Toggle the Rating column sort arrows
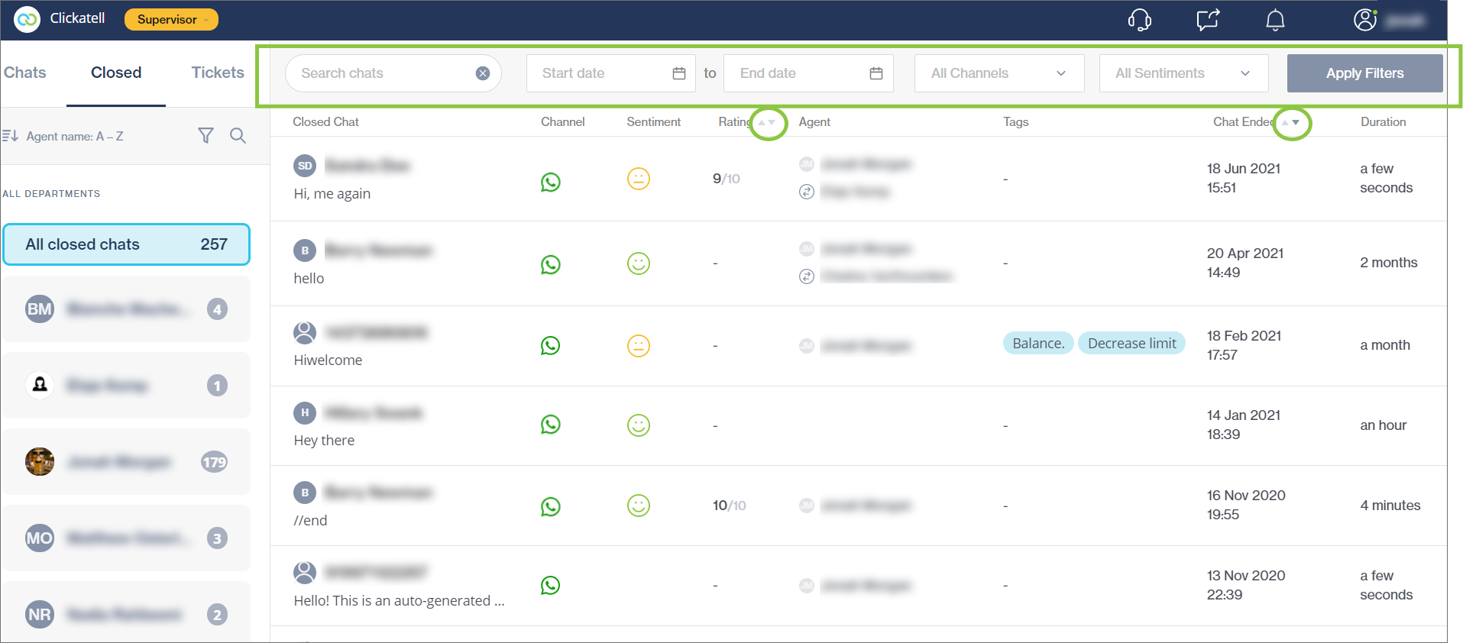 (x=767, y=122)
